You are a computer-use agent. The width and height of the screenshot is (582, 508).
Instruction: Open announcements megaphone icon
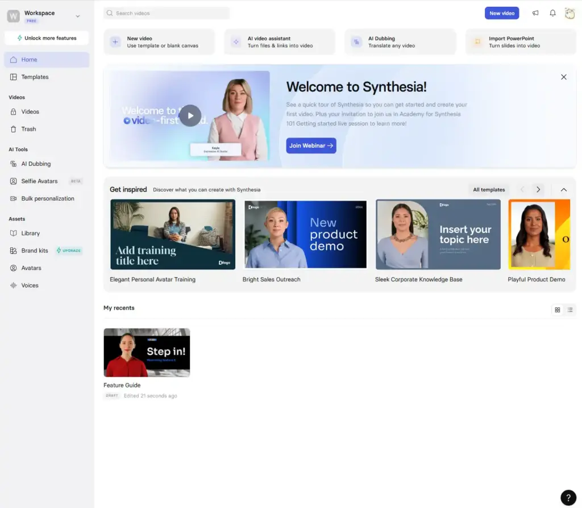535,13
